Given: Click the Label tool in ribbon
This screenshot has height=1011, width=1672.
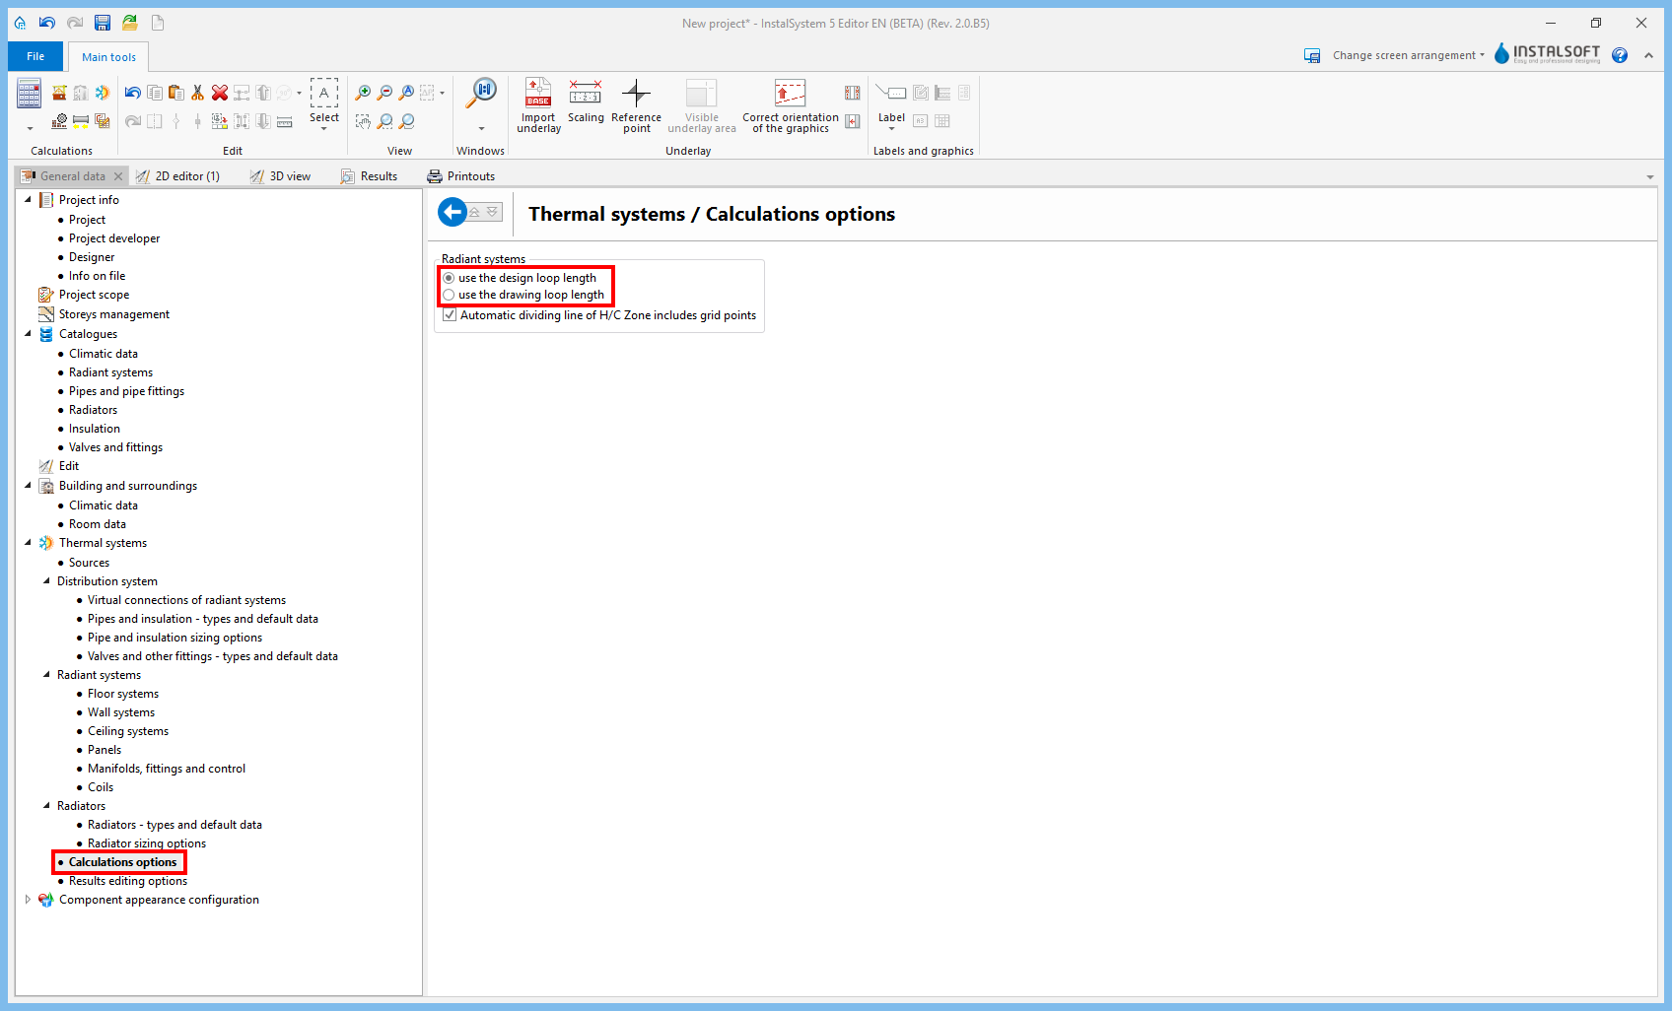Looking at the screenshot, I should coord(891,104).
